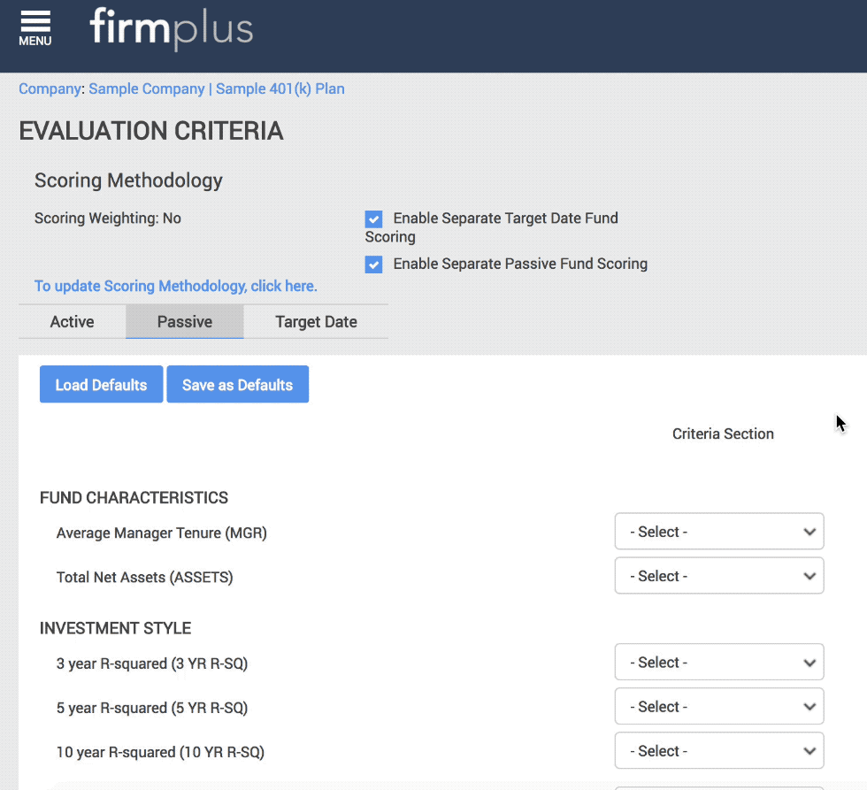The height and width of the screenshot is (790, 867).
Task: Open the Company breadcrumb link
Action: coord(50,89)
